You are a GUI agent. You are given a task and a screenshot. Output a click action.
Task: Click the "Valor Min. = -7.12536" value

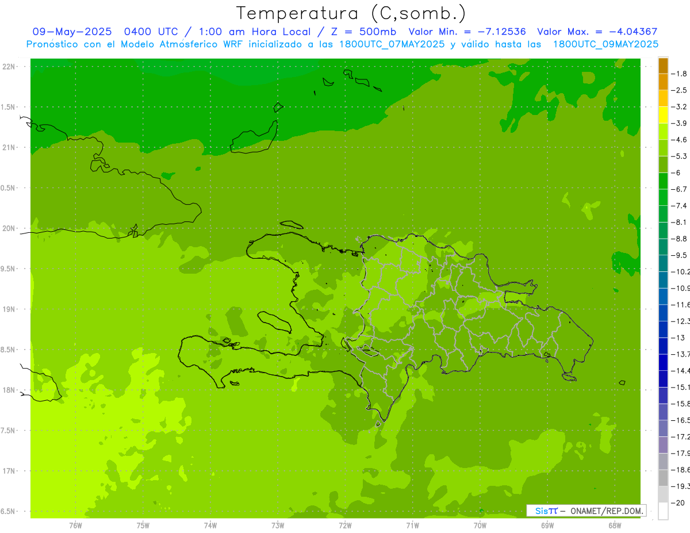pyautogui.click(x=467, y=32)
